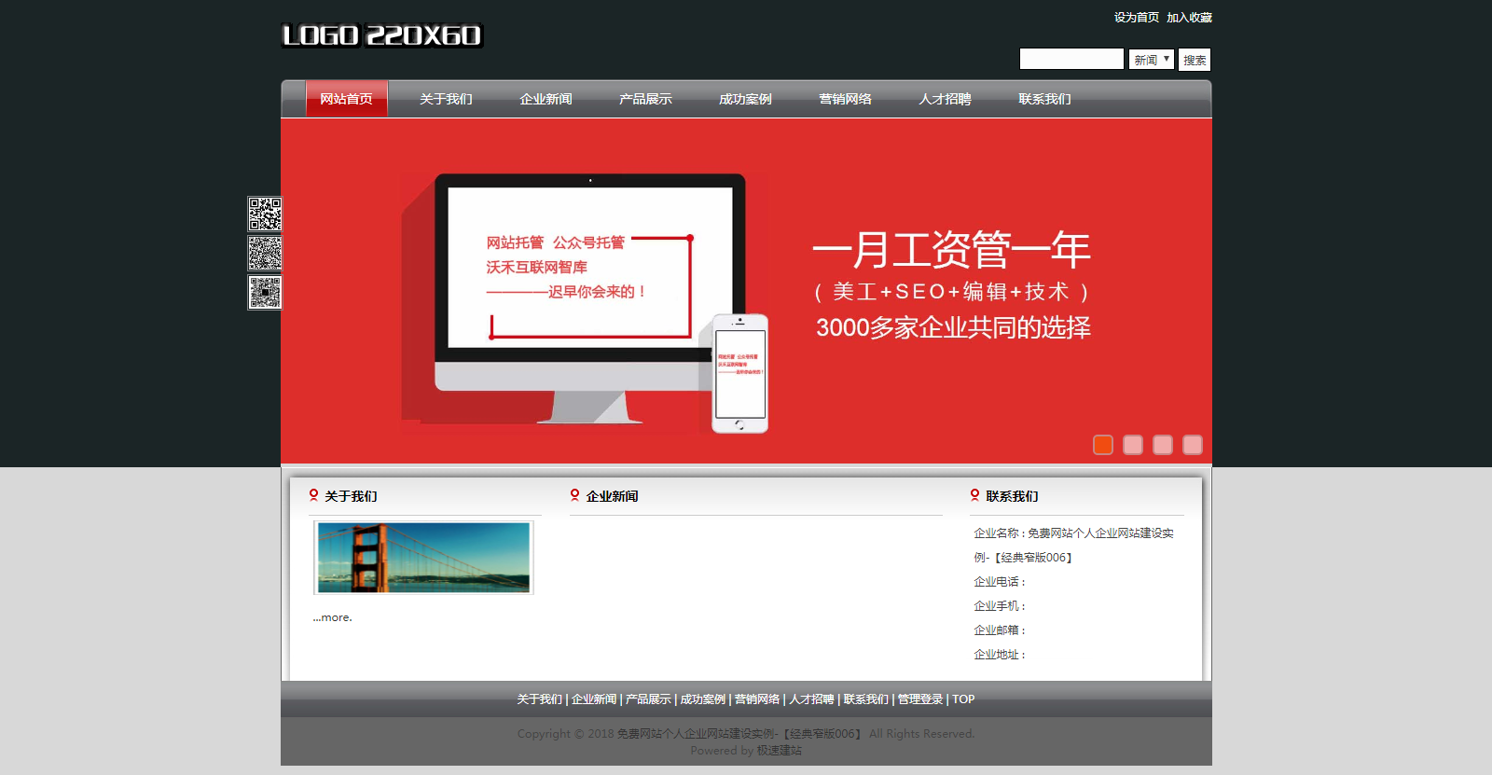Go to the 网站首页 navigation tab
Viewport: 1492px width, 775px height.
click(x=346, y=99)
